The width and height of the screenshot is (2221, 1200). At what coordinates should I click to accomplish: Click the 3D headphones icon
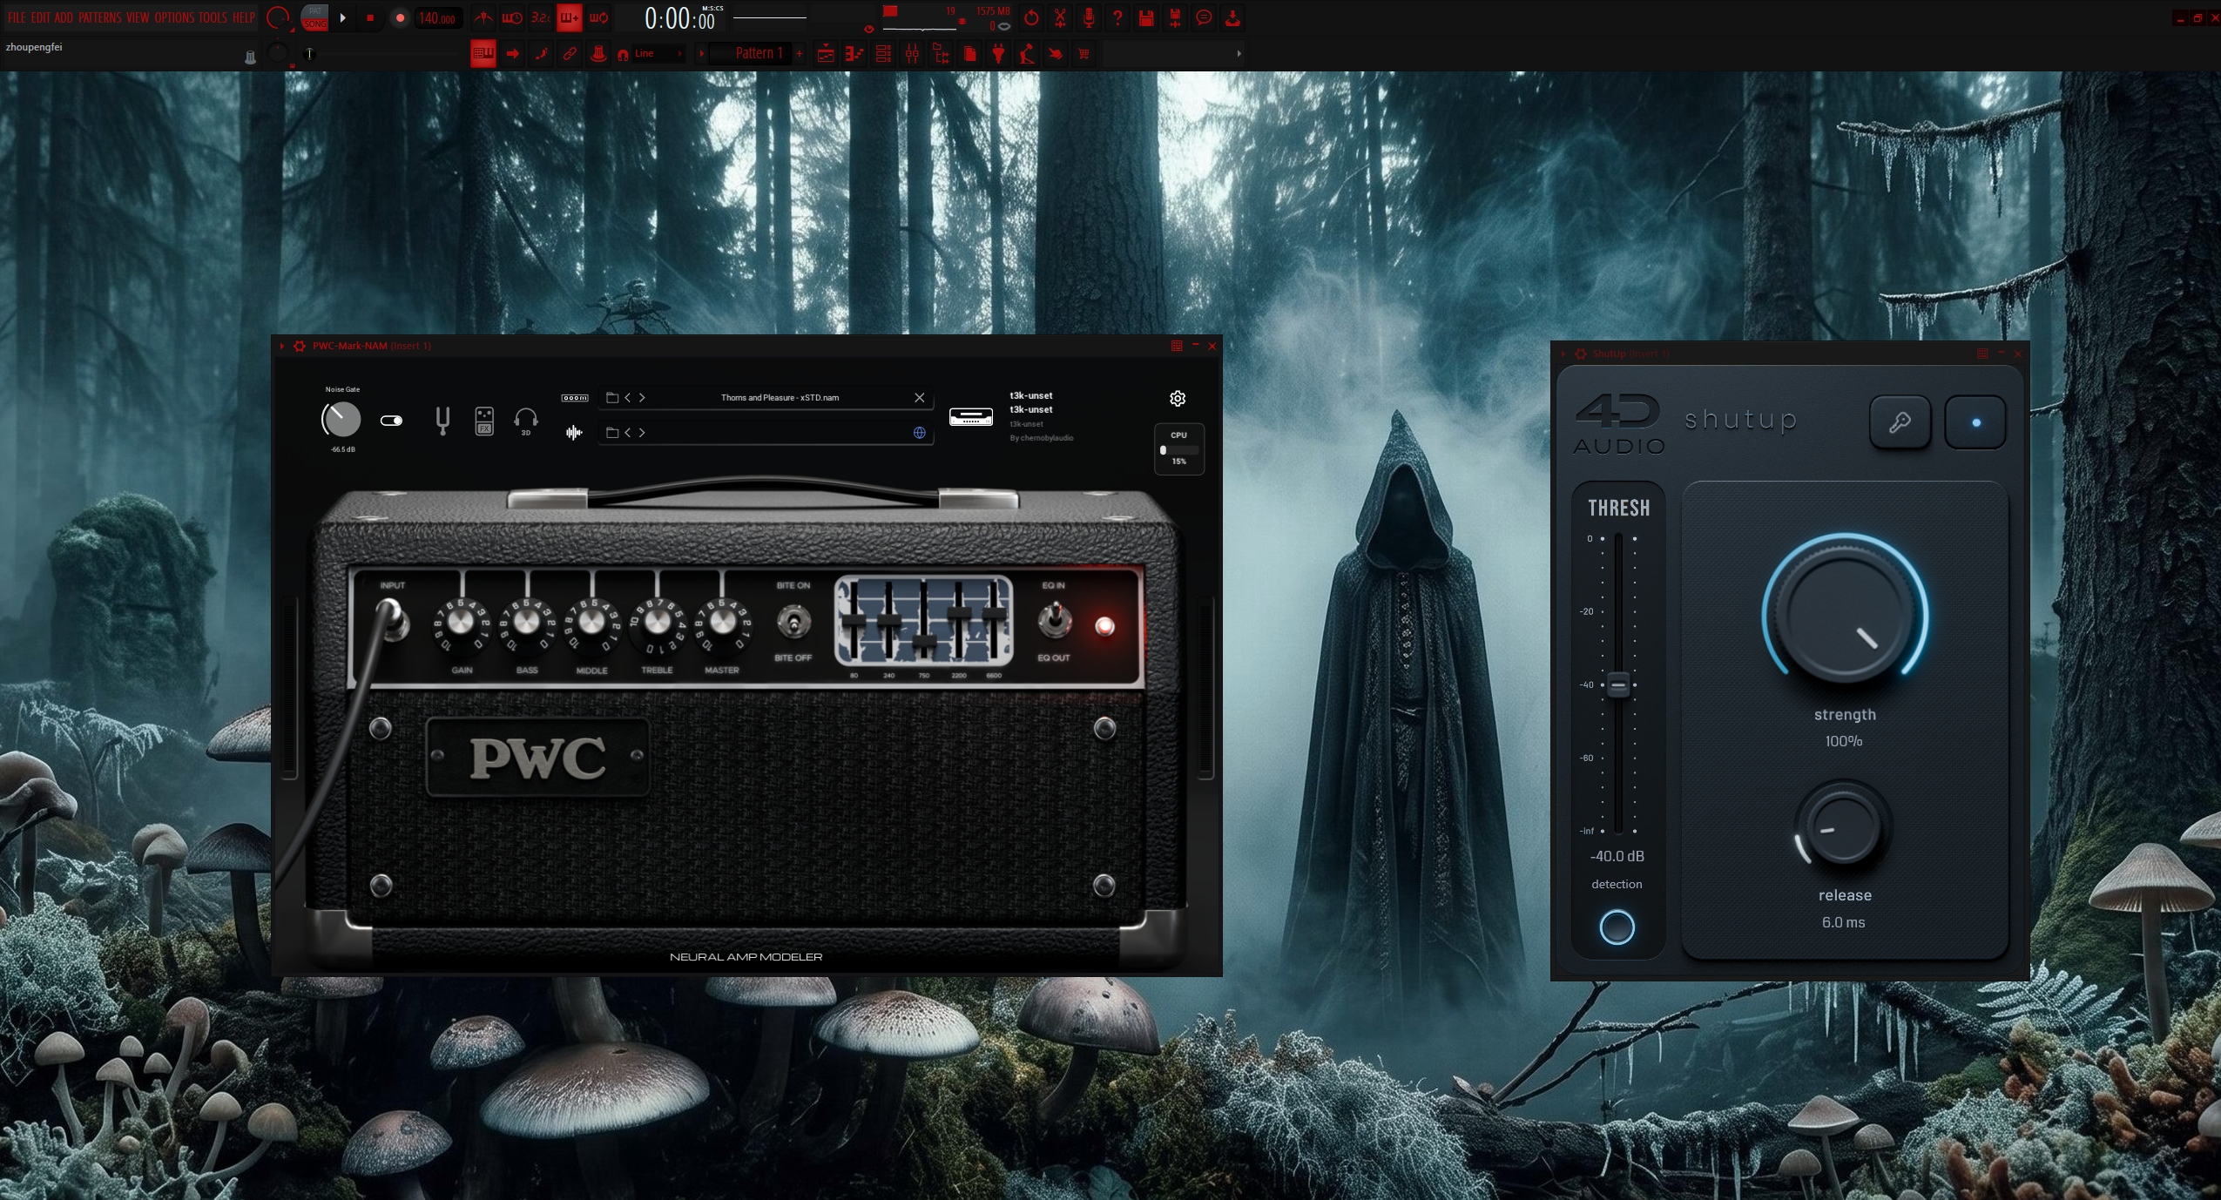525,421
